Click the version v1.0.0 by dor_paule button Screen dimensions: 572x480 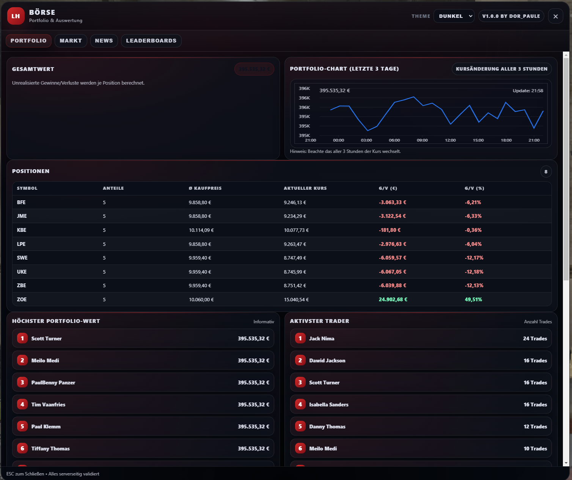pyautogui.click(x=511, y=16)
